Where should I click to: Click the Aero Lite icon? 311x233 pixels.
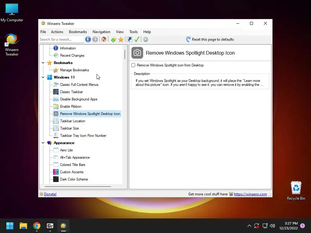56,150
